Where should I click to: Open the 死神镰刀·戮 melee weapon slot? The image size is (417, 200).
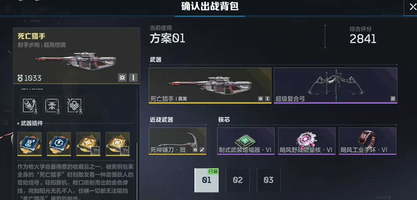[x=178, y=141]
